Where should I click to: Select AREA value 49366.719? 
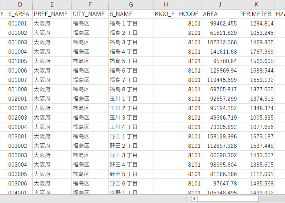(x=220, y=117)
